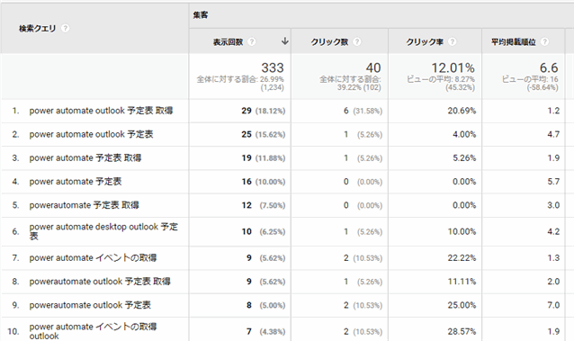574x341 pixels.
Task: Click help icon beside 平均掲載順位
Action: pos(544,41)
